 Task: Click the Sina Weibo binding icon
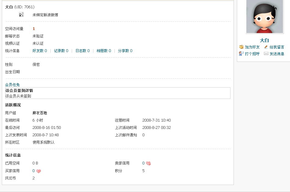(x=21, y=14)
